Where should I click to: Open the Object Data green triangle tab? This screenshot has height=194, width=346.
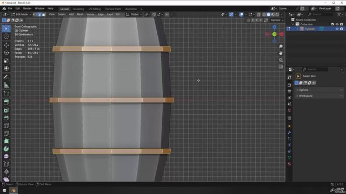(290, 157)
